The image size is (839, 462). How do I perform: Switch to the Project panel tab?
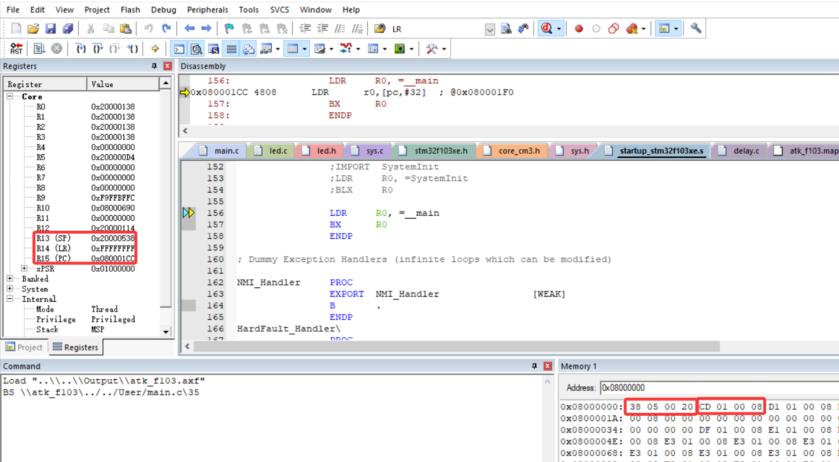(24, 347)
